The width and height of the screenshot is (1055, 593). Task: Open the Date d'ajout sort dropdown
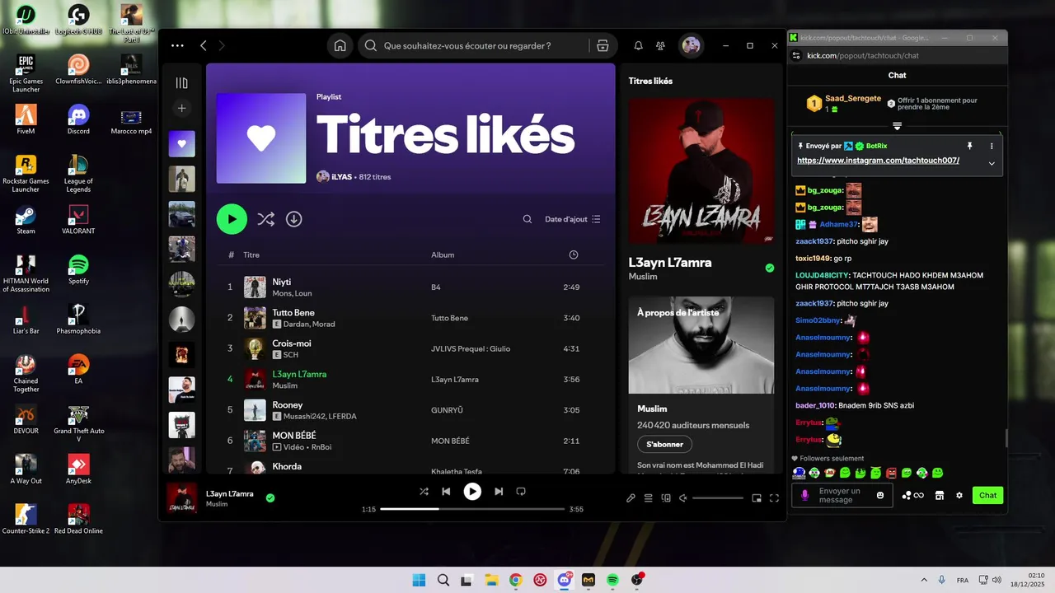coord(573,219)
